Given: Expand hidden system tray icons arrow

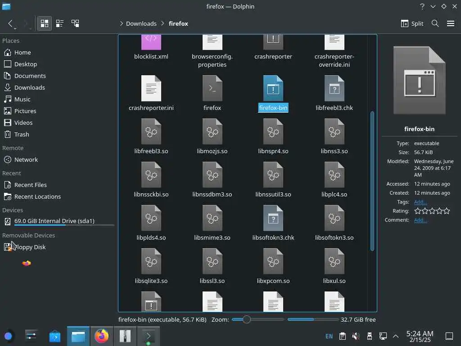Looking at the screenshot, I should point(396,336).
